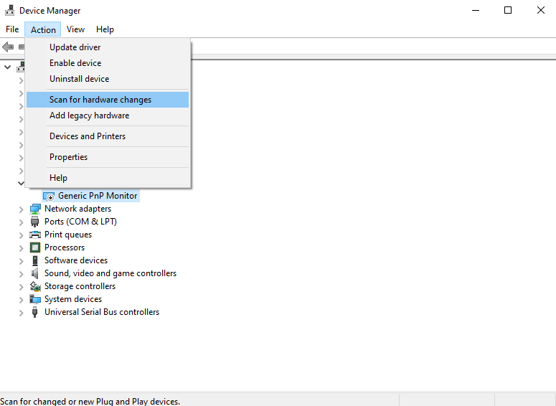Expand the Processors category
Screen dimensions: 556x406
click(22, 248)
